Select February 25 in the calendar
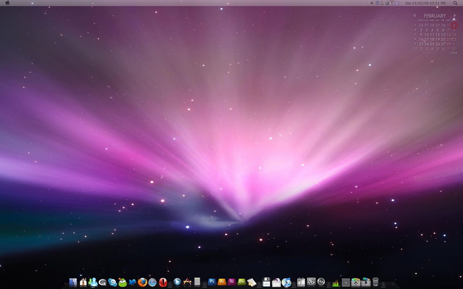This screenshot has height=289, width=463. (432, 44)
